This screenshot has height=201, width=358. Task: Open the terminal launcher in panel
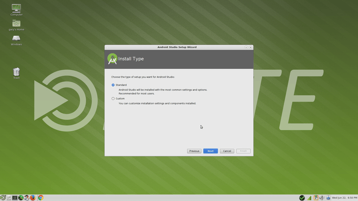15,198
